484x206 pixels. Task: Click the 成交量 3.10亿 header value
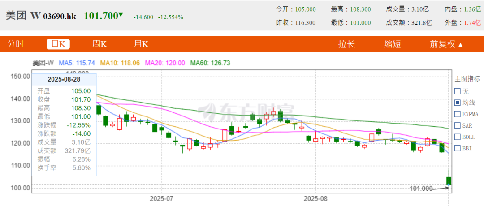click(420, 9)
